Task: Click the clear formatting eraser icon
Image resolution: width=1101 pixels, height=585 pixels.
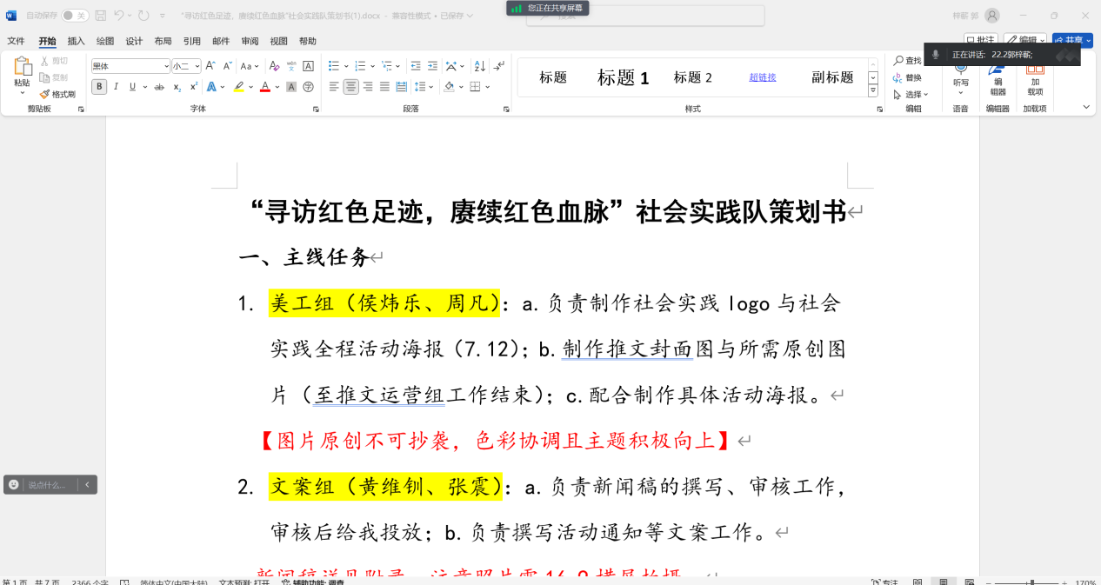Action: [x=275, y=66]
